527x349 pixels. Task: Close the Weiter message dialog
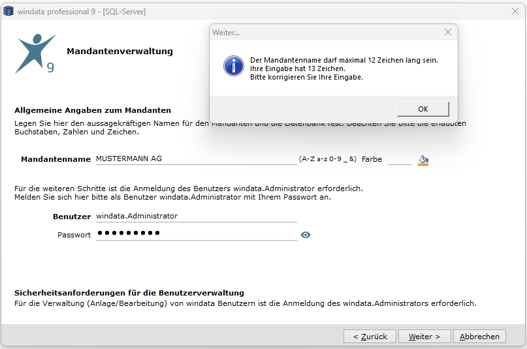448,32
